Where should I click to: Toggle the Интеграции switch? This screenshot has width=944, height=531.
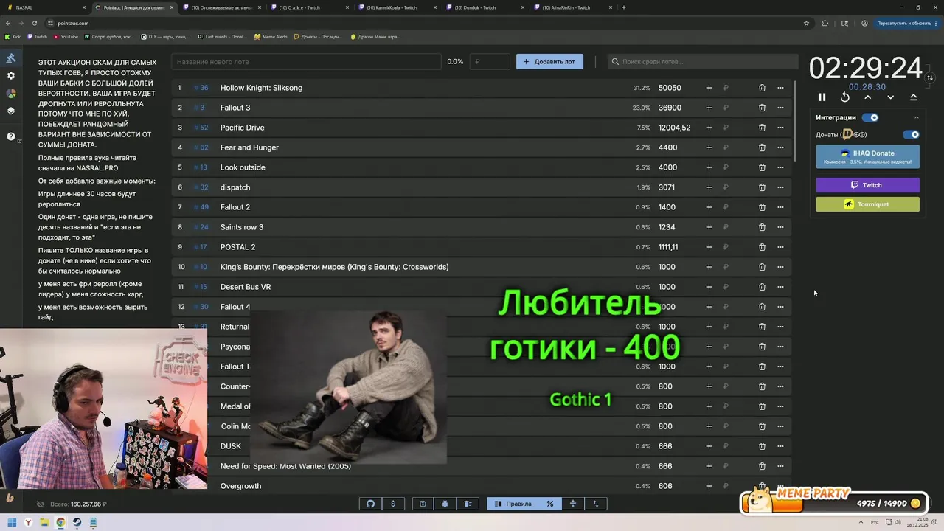[x=870, y=117]
